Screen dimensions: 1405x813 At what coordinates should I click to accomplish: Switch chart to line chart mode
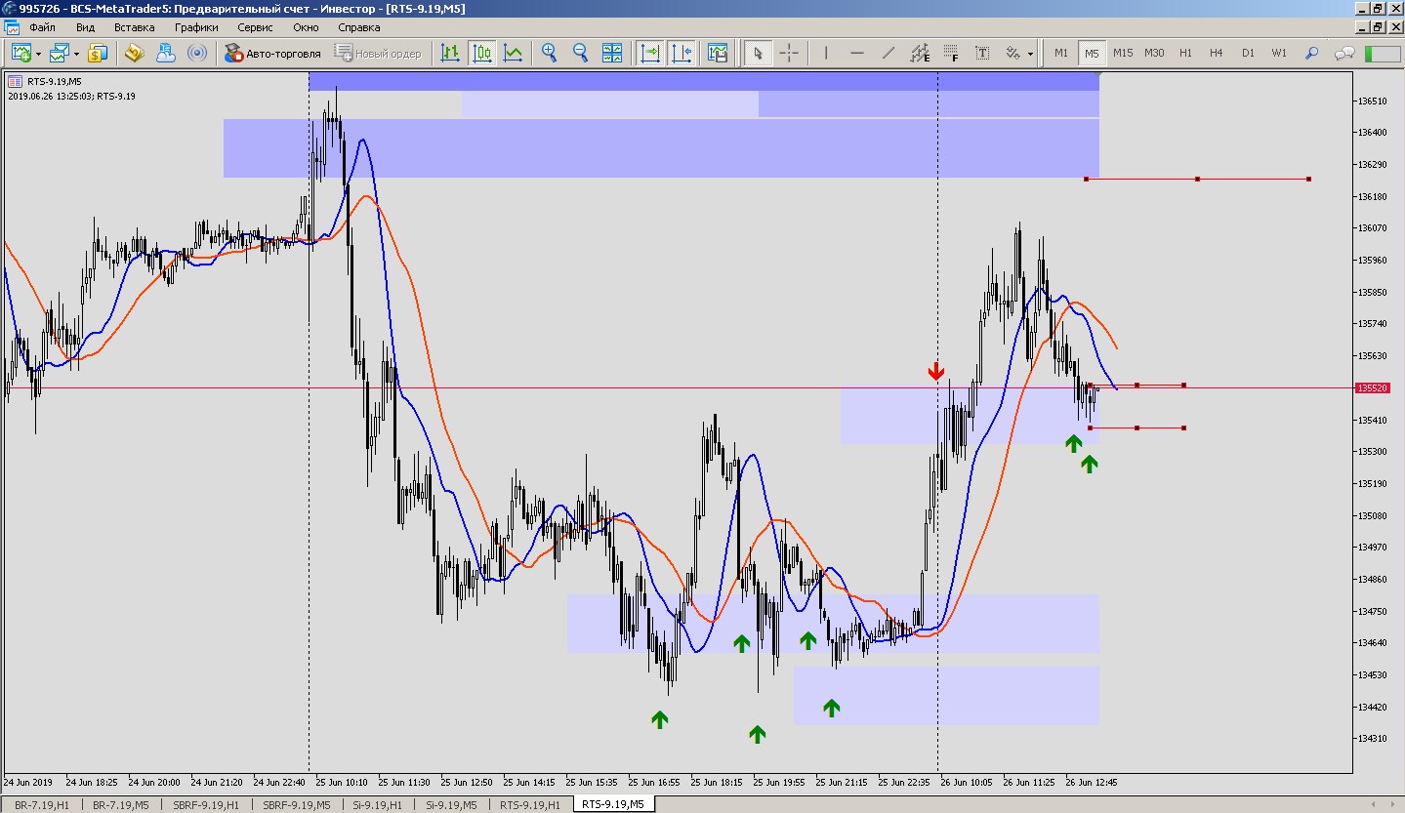click(513, 53)
